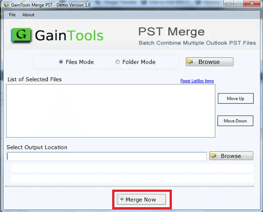
Task: Click Browse for the output location
Action: click(231, 156)
